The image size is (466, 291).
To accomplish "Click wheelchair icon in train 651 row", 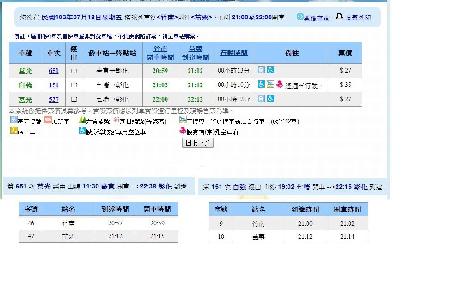I will point(270,70).
